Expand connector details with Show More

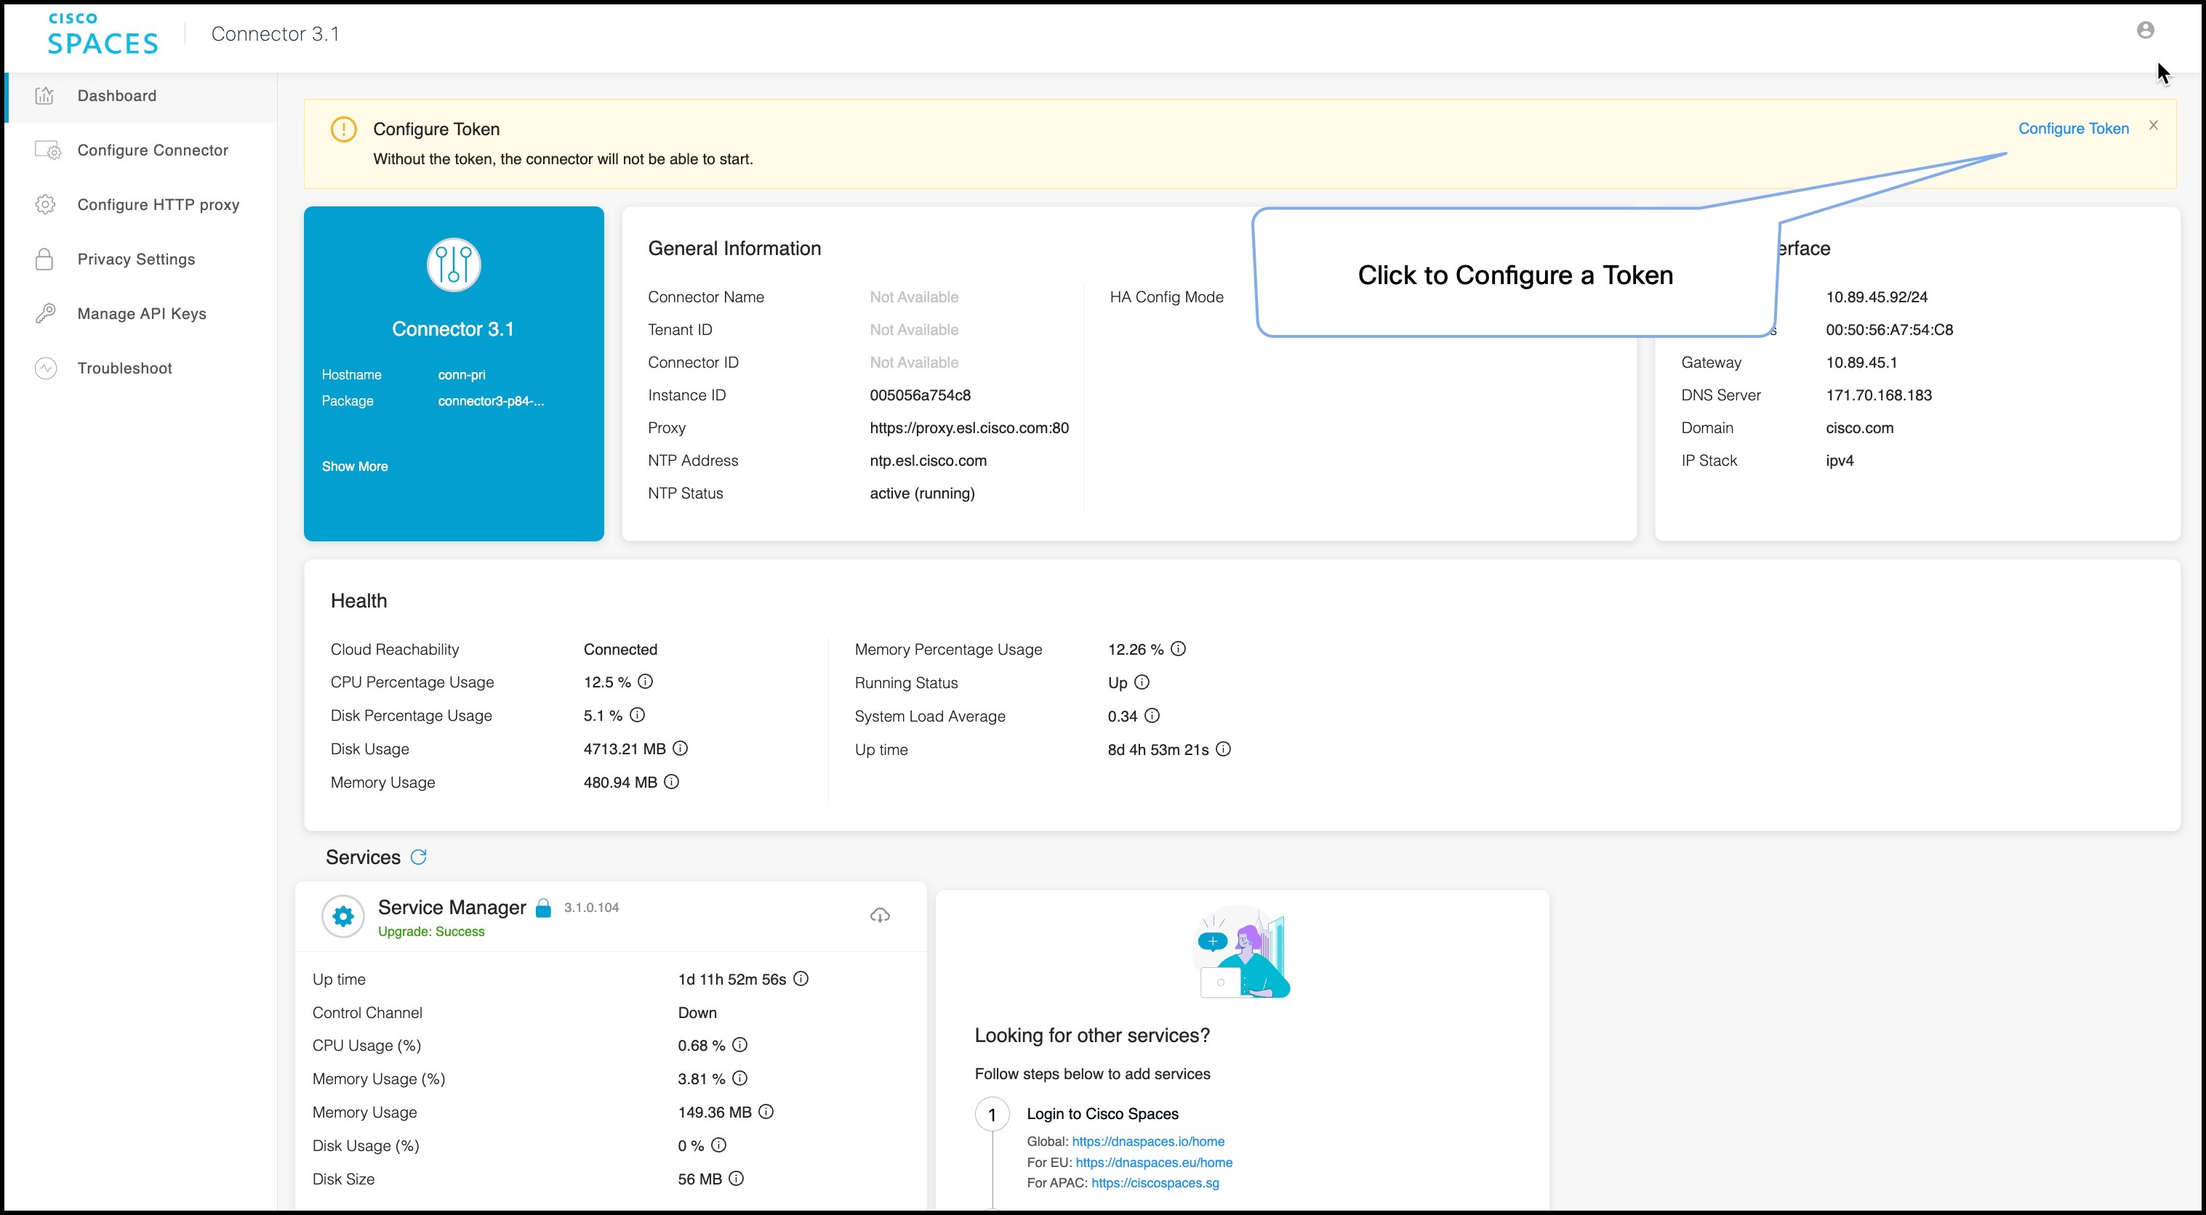point(355,466)
